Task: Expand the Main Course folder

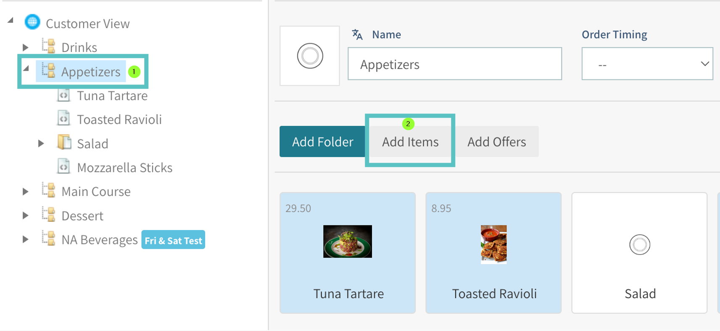Action: [25, 192]
